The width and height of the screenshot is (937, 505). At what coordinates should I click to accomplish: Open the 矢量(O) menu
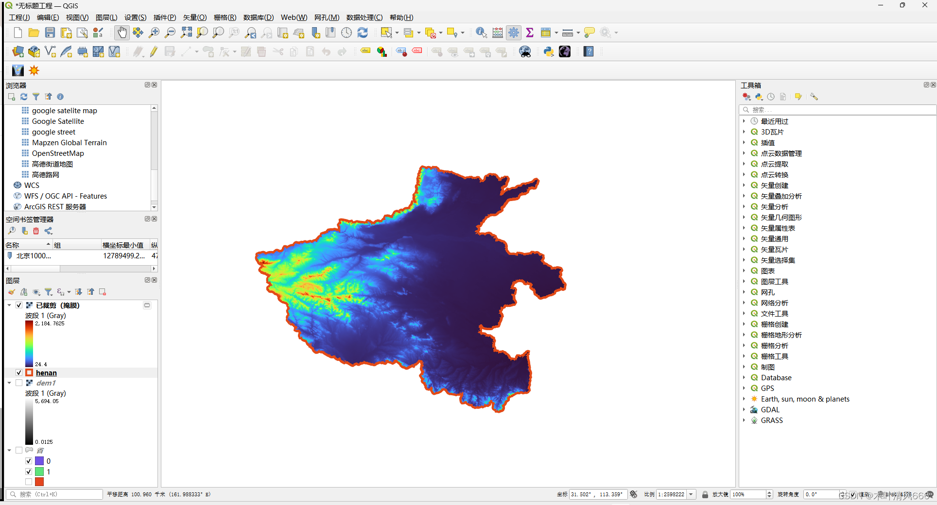(x=195, y=17)
